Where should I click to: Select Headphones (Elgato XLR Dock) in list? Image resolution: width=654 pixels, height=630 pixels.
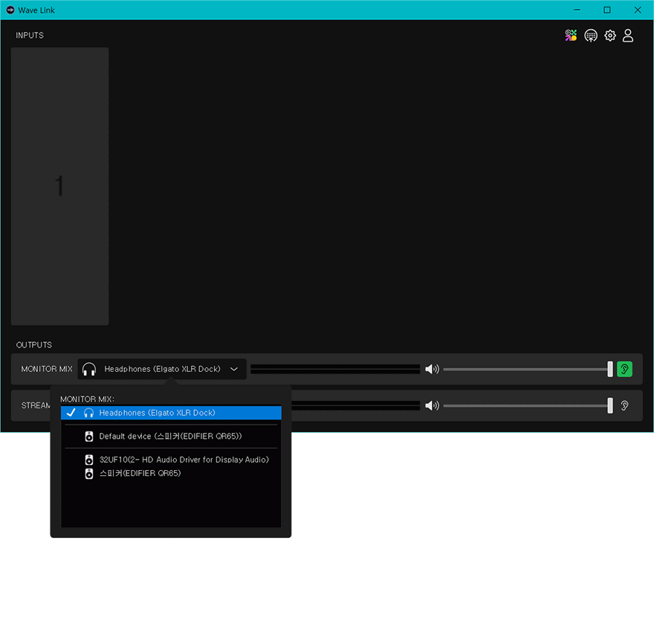tap(171, 413)
